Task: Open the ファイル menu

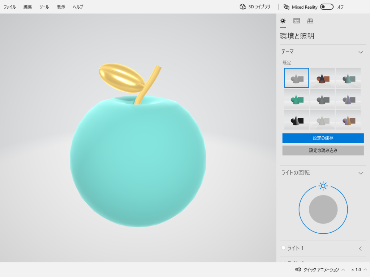Action: [10, 7]
